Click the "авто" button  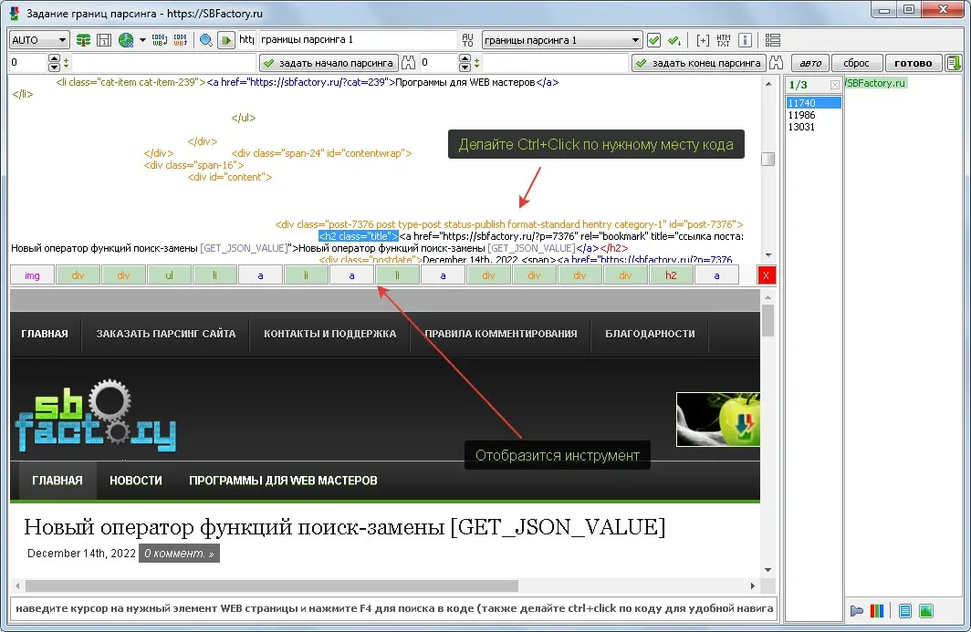[810, 63]
